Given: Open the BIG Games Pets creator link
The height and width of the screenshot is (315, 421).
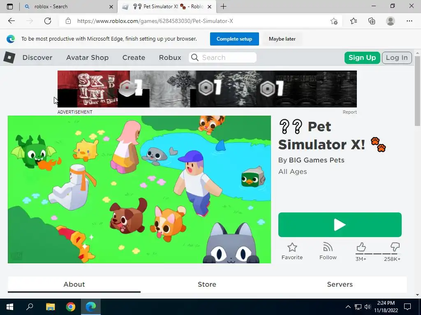Looking at the screenshot, I should [317, 160].
